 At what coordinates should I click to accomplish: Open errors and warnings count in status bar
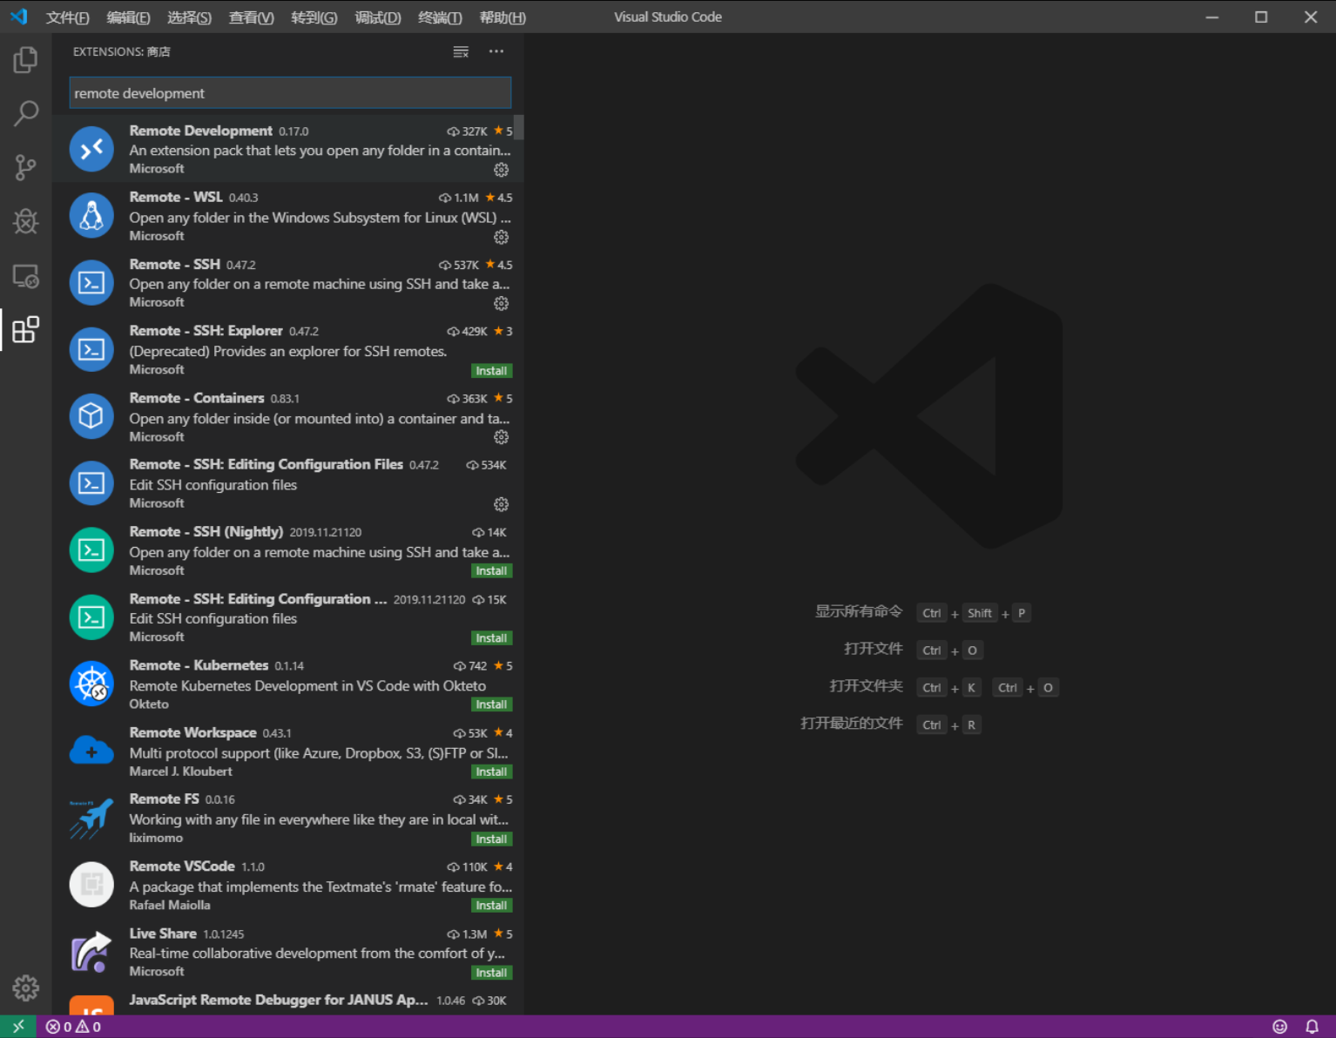click(x=74, y=1027)
